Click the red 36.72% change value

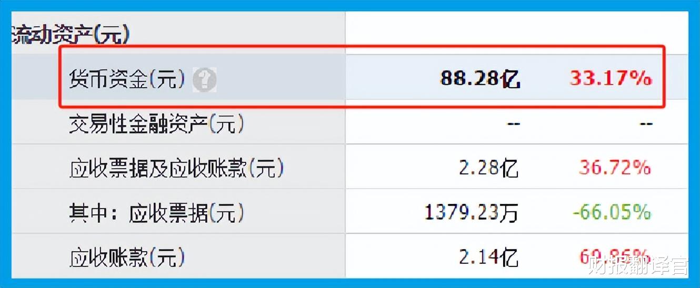[x=615, y=168]
